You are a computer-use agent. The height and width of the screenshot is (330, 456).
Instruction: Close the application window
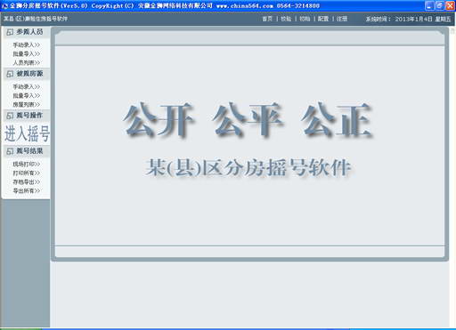point(450,5)
